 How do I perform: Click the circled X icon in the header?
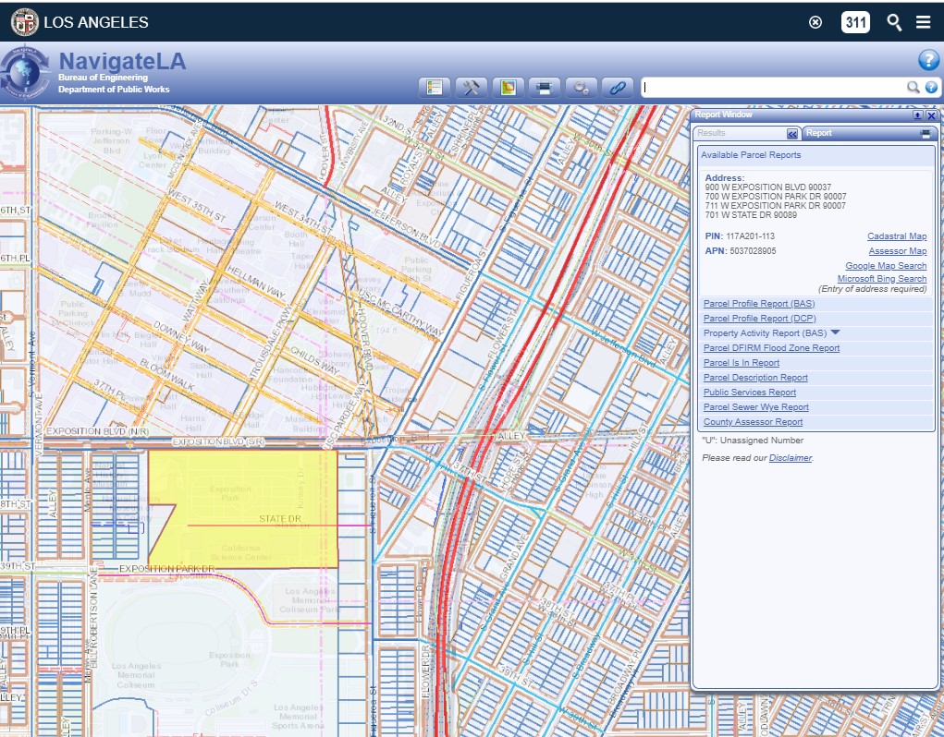(x=815, y=22)
